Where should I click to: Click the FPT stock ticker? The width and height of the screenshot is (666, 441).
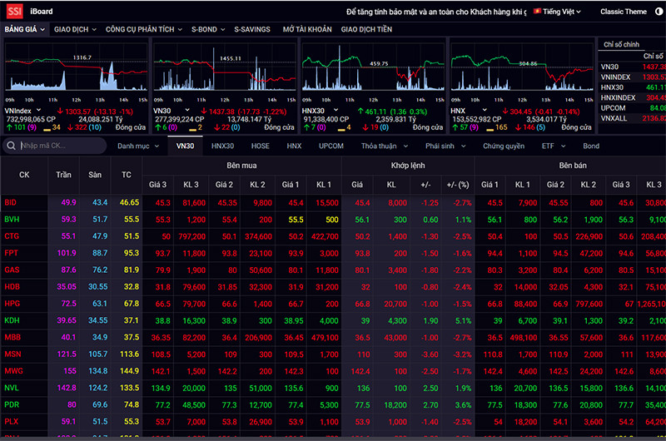pyautogui.click(x=11, y=253)
